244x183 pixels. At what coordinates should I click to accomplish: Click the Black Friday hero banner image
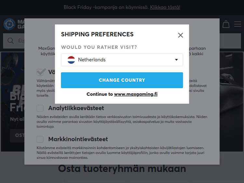13,98
